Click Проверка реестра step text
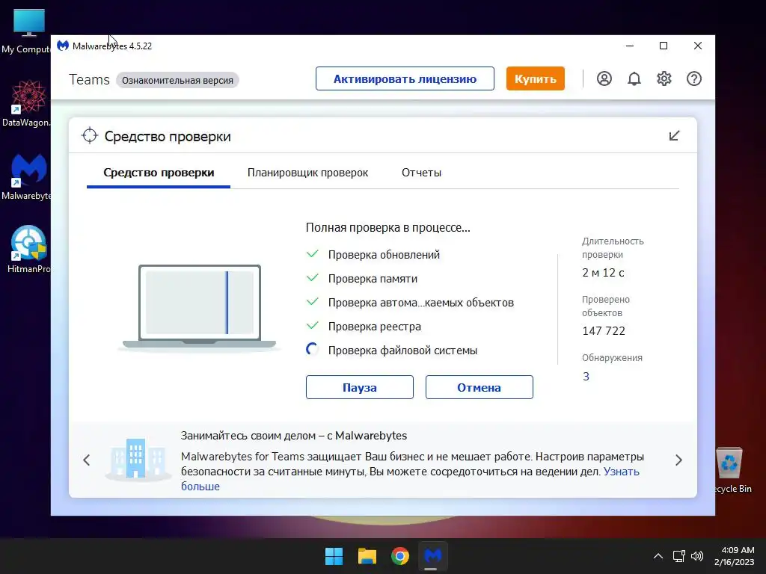The image size is (766, 574). pyautogui.click(x=375, y=327)
